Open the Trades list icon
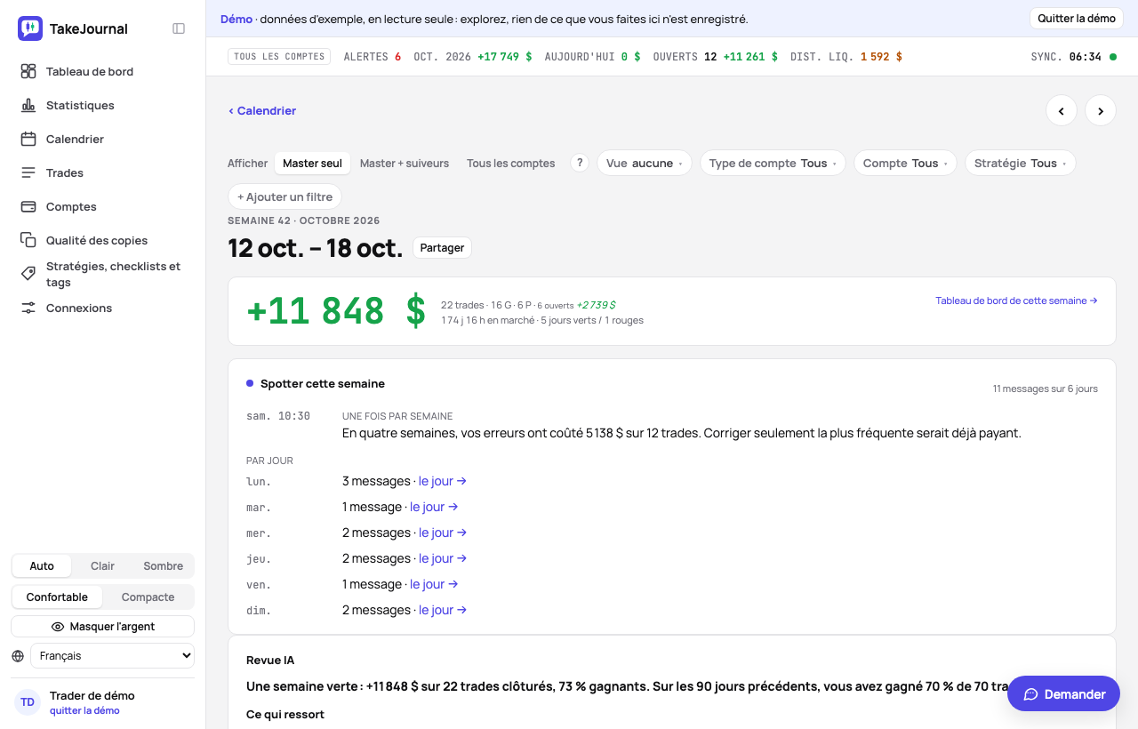The height and width of the screenshot is (729, 1138). (x=28, y=172)
